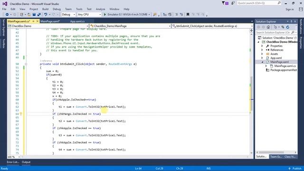
Task: Click Publish in the status bar
Action: 297,169
